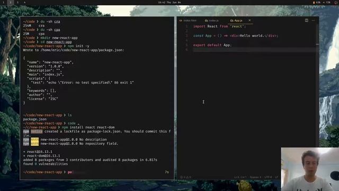This screenshot has width=339, height=191.
Task: Click the WARN badge for 'No repository field'
Action: click(34, 144)
